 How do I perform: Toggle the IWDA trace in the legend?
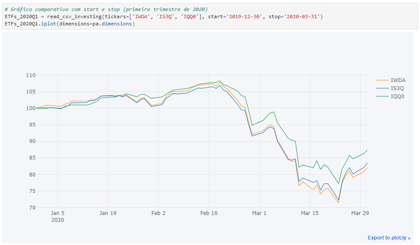pyautogui.click(x=398, y=80)
